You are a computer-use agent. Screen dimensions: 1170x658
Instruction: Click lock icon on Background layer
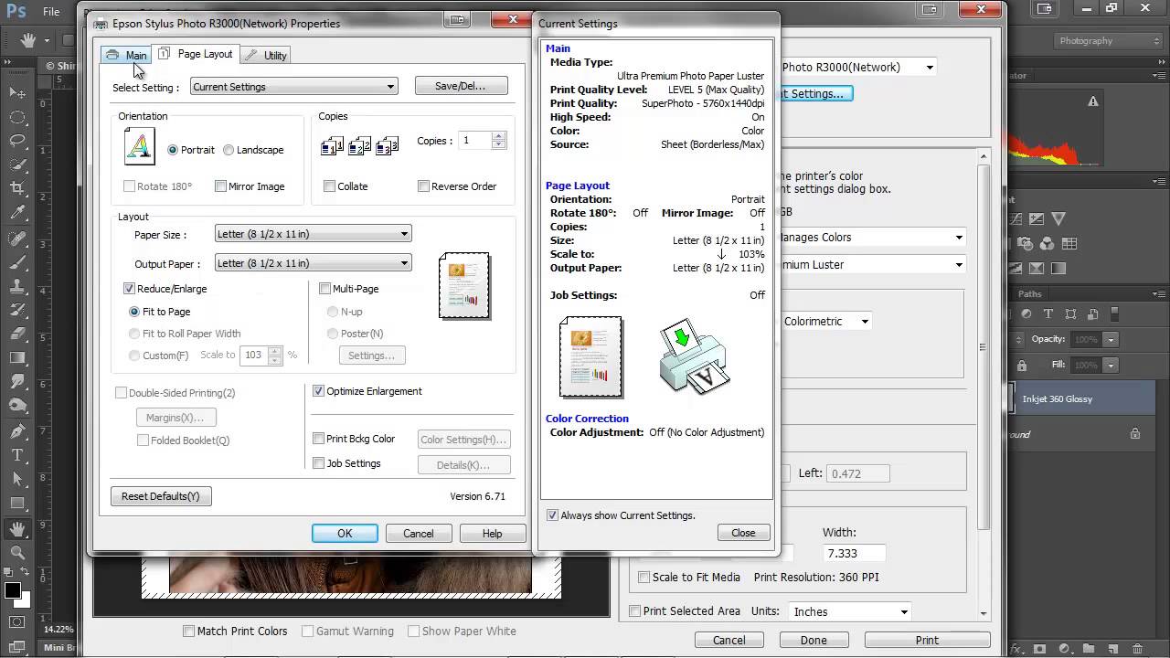pyautogui.click(x=1135, y=434)
